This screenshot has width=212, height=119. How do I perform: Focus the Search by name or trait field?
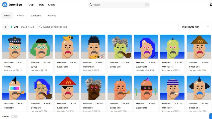click(x=108, y=27)
